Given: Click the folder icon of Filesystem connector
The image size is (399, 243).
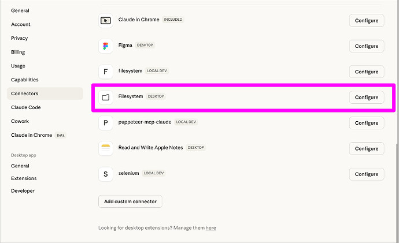Looking at the screenshot, I should [x=106, y=97].
